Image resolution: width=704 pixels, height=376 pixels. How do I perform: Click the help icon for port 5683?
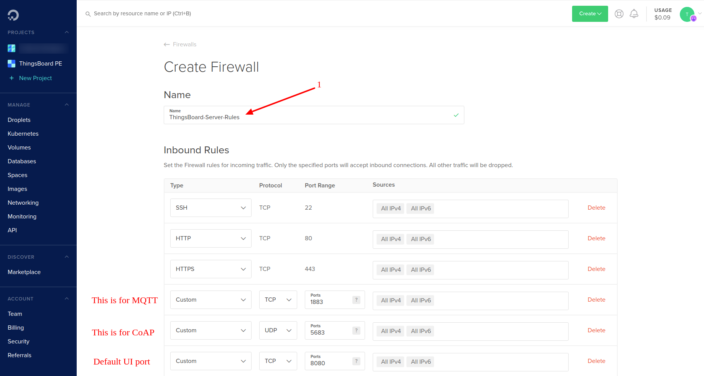pyautogui.click(x=356, y=330)
